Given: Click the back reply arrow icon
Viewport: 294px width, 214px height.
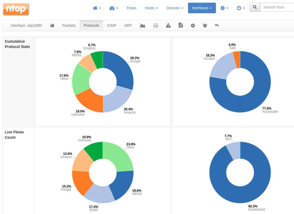Looking at the screenshot, I should tap(217, 25).
